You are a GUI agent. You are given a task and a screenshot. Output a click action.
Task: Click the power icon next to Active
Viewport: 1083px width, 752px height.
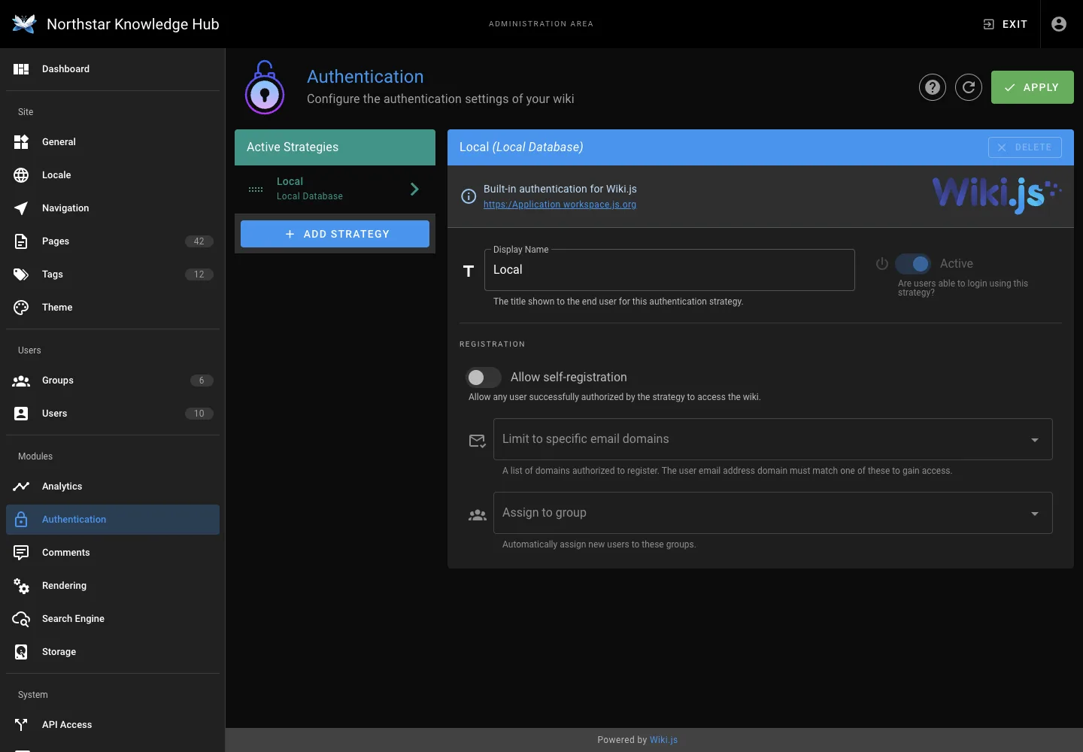(882, 264)
